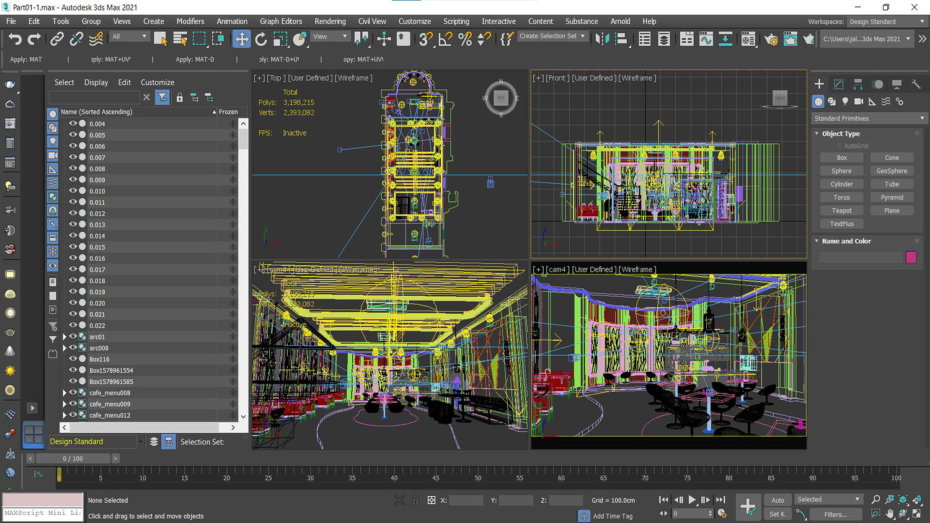Image resolution: width=930 pixels, height=523 pixels.
Task: Select the Move tool in toolbar
Action: [241, 39]
